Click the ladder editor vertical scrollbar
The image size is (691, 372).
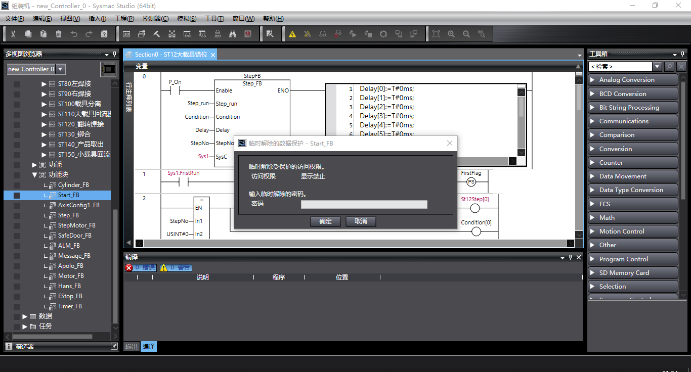[579, 152]
